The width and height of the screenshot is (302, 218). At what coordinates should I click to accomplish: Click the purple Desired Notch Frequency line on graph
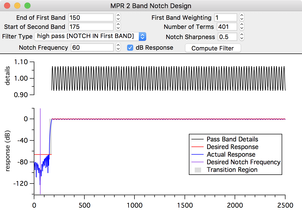[x=40, y=132]
